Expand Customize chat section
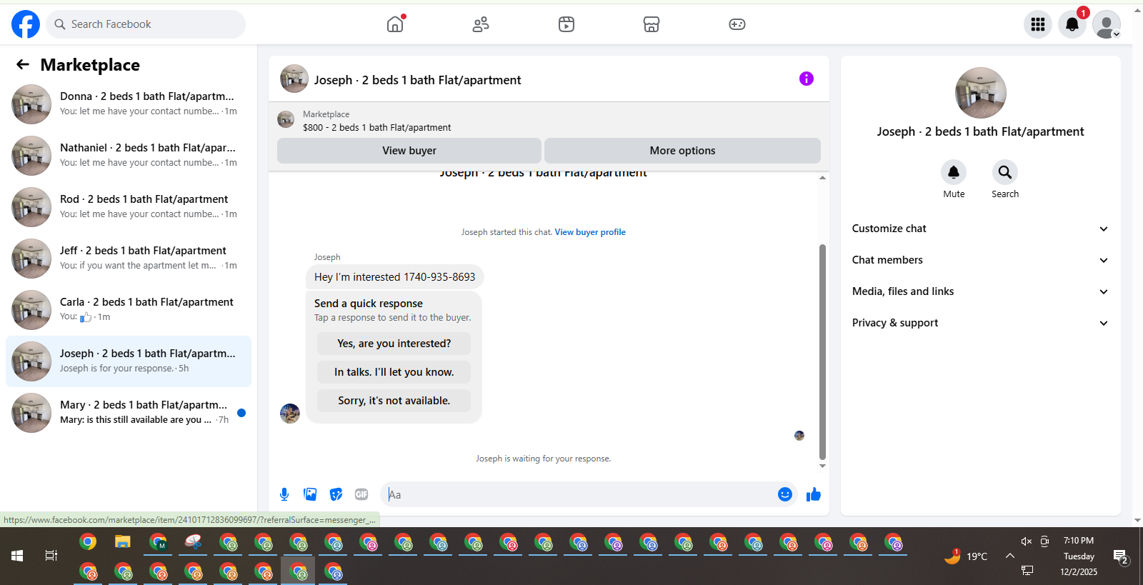 pyautogui.click(x=980, y=229)
